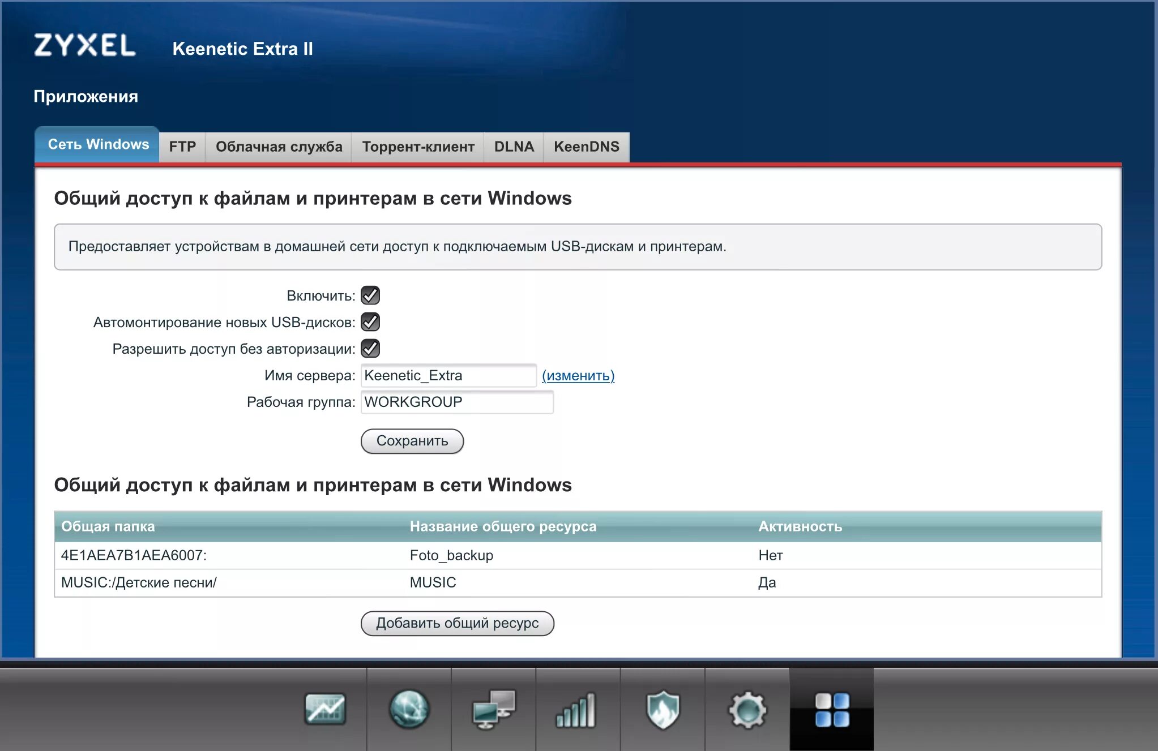1158x751 pixels.
Task: Click the MUSIC resource name cell
Action: 433,583
